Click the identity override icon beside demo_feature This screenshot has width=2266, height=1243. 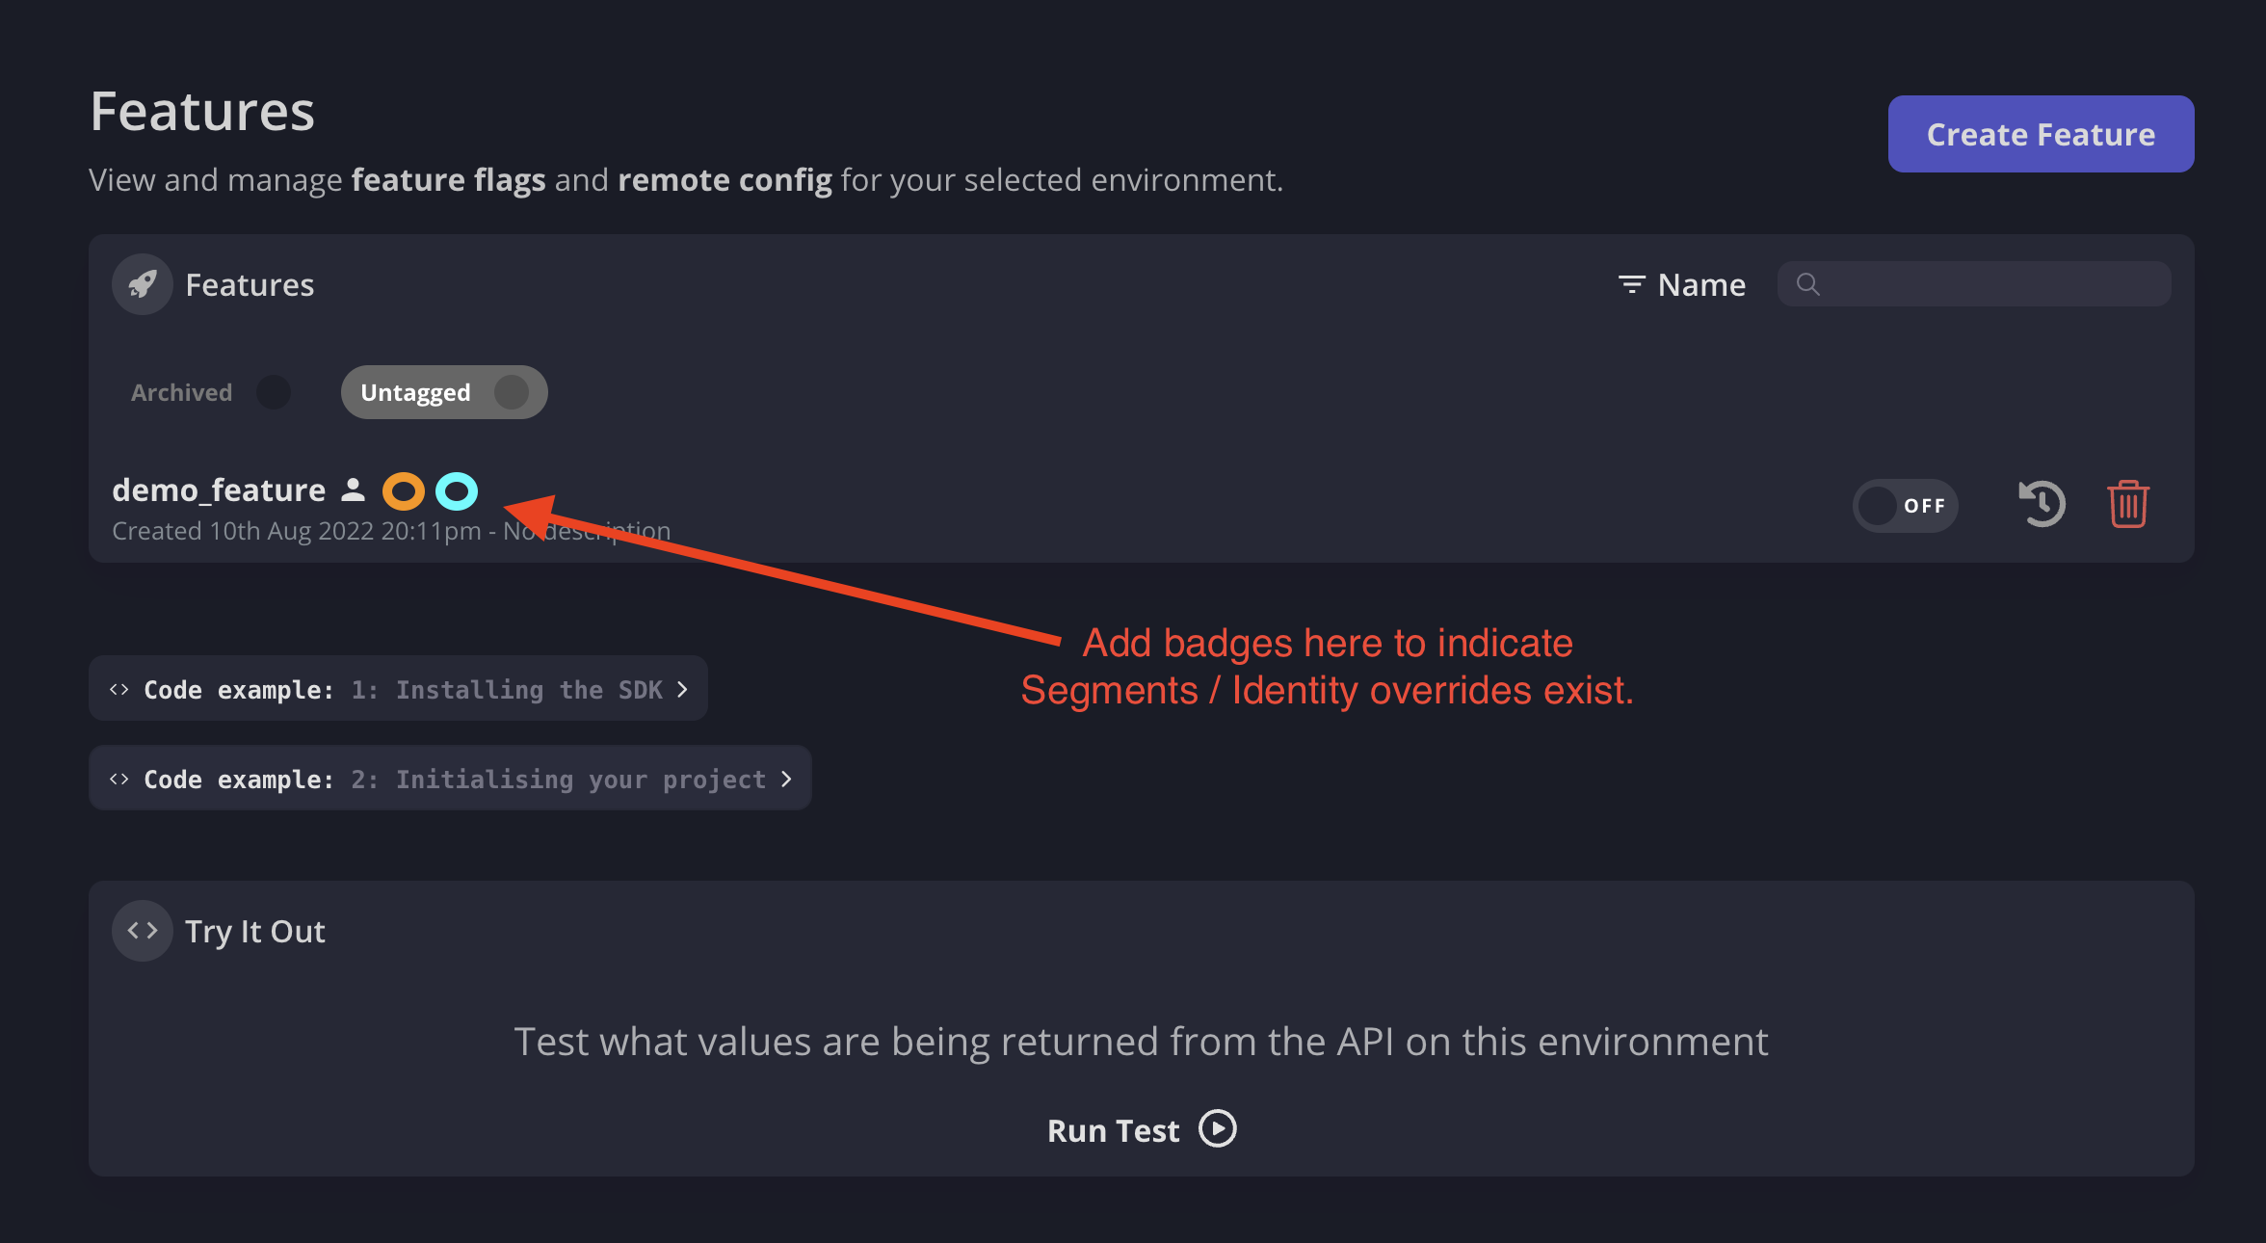click(x=353, y=489)
